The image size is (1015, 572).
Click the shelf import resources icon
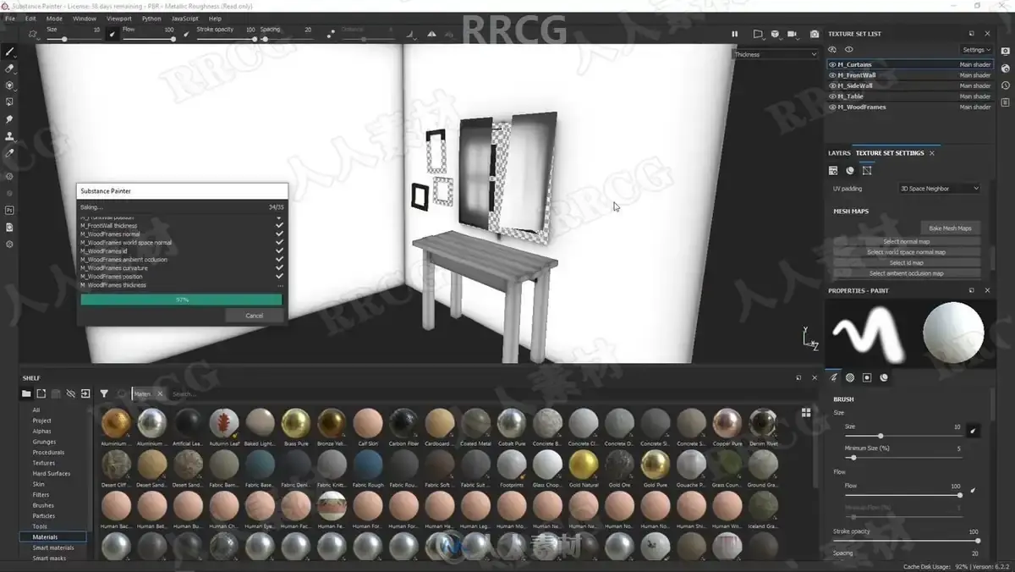85,393
